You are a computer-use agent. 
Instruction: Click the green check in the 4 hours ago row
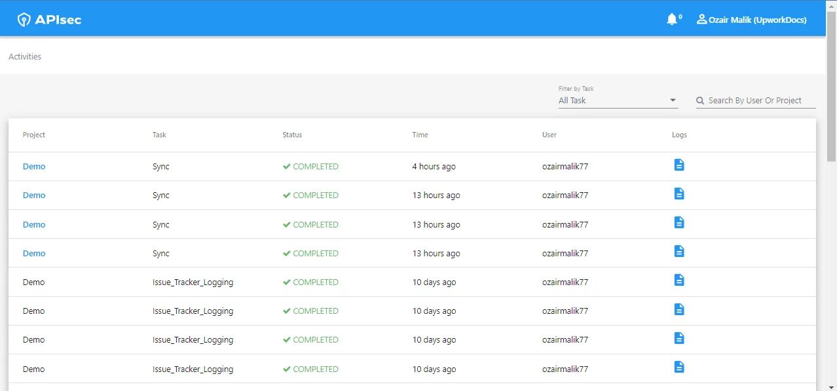pos(287,167)
